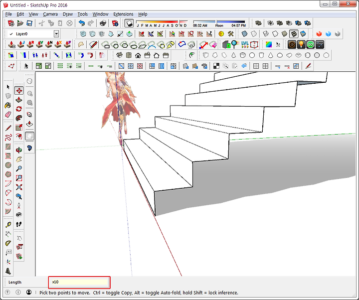Select the Scale tool
The image size is (359, 300).
[19, 127]
